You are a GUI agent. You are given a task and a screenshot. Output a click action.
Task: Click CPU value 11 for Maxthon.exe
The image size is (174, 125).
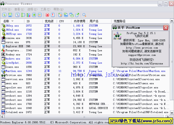[60, 71]
